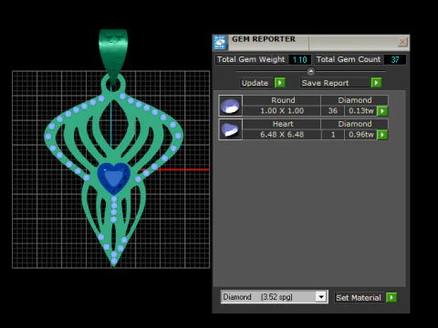Click the green arrow on the Heart diamond row
Screen dimensions: 438x328
click(x=382, y=135)
